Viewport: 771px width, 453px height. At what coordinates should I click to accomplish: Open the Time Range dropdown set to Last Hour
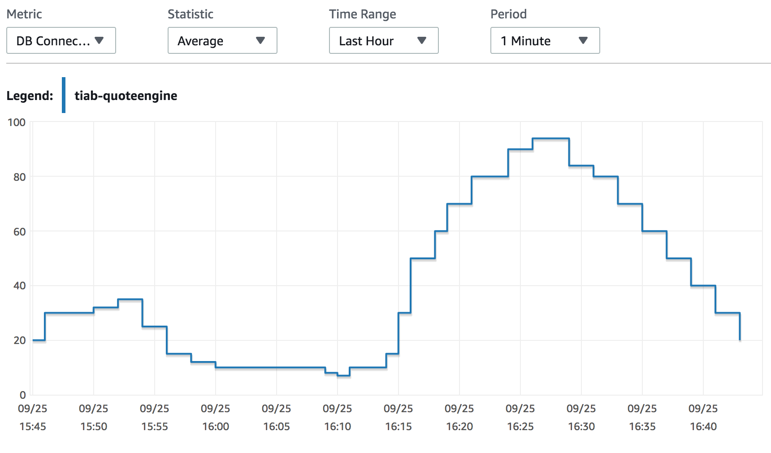[x=384, y=40]
